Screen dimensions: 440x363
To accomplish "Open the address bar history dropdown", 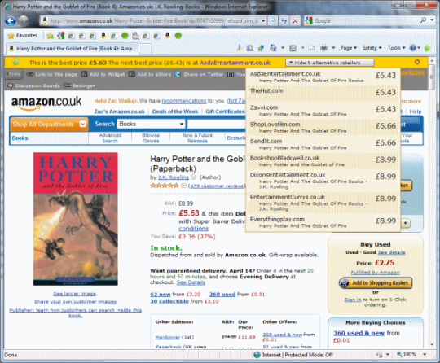I will pos(263,20).
